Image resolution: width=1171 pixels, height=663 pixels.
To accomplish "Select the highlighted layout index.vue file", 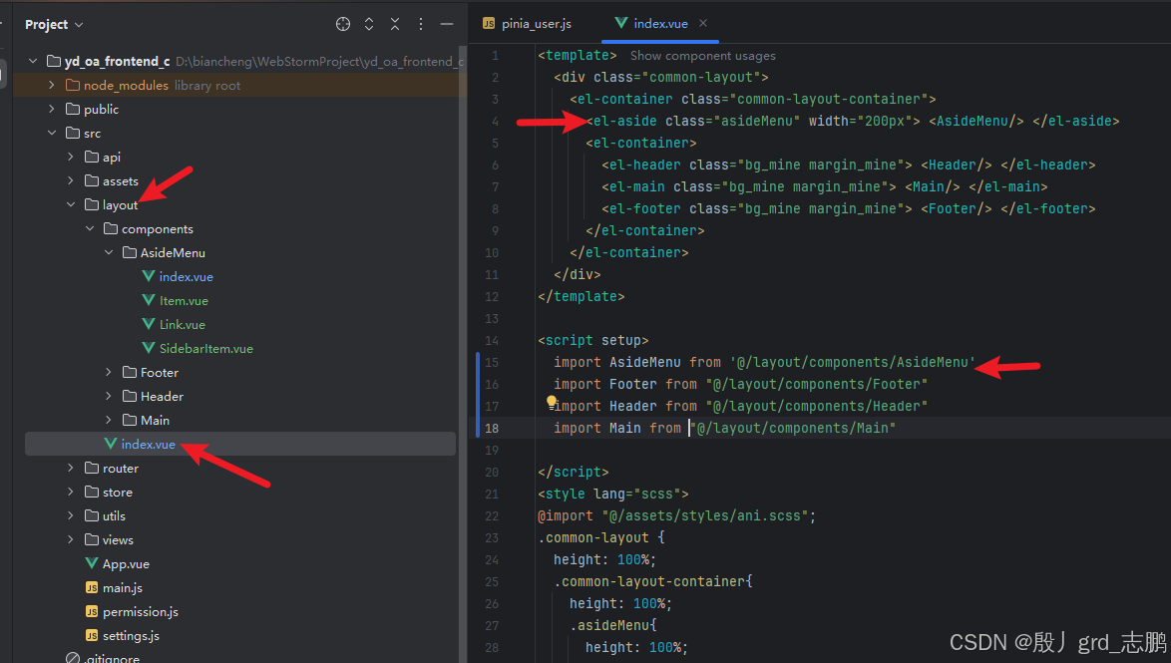I will (240, 444).
